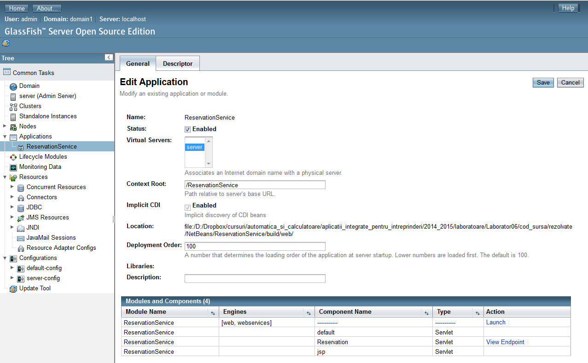
Task: Sort table by Engines column icon
Action: (309, 312)
